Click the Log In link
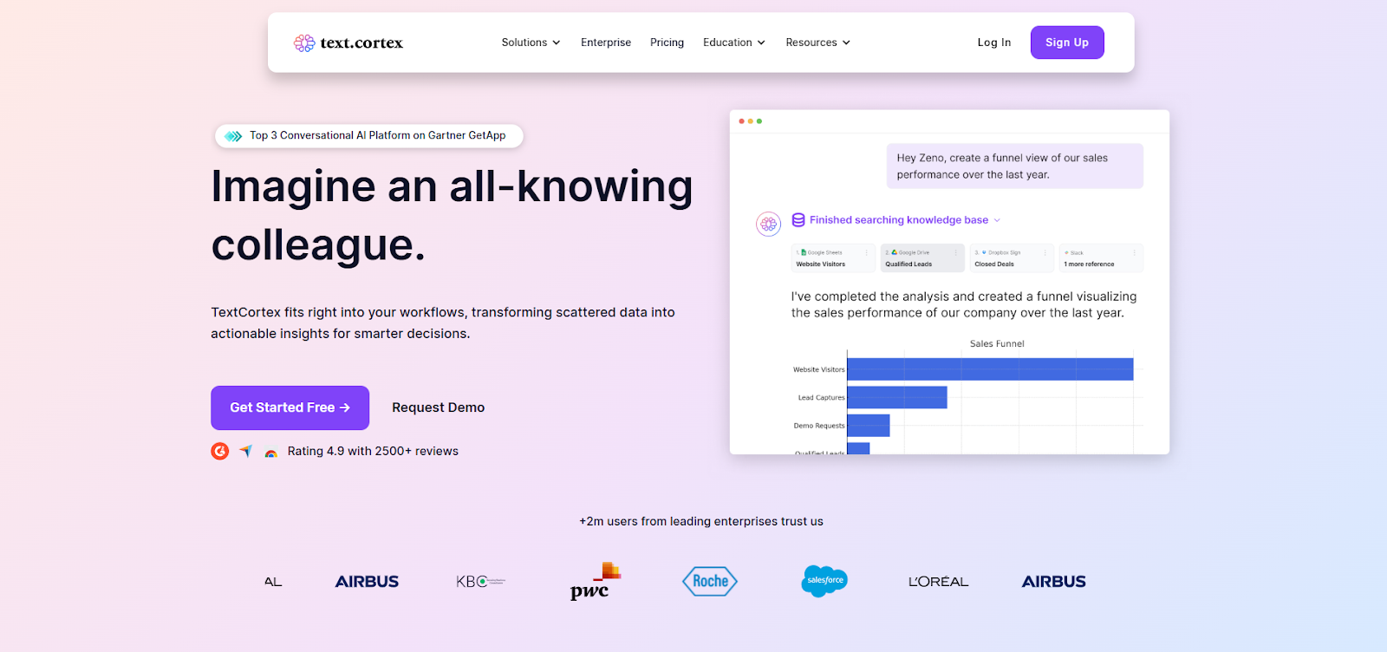The height and width of the screenshot is (652, 1387). pyautogui.click(x=994, y=42)
